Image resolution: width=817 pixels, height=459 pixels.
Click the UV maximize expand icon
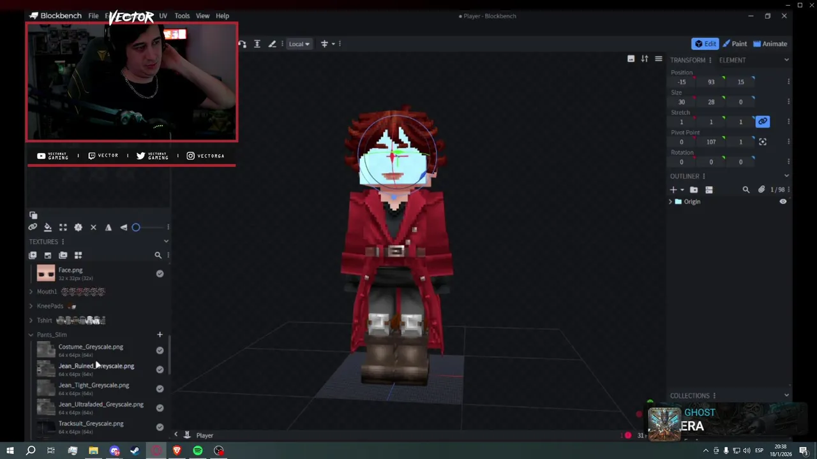tap(63, 227)
